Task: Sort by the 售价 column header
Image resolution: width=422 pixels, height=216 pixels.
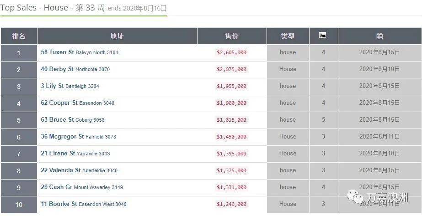Action: tap(232, 36)
